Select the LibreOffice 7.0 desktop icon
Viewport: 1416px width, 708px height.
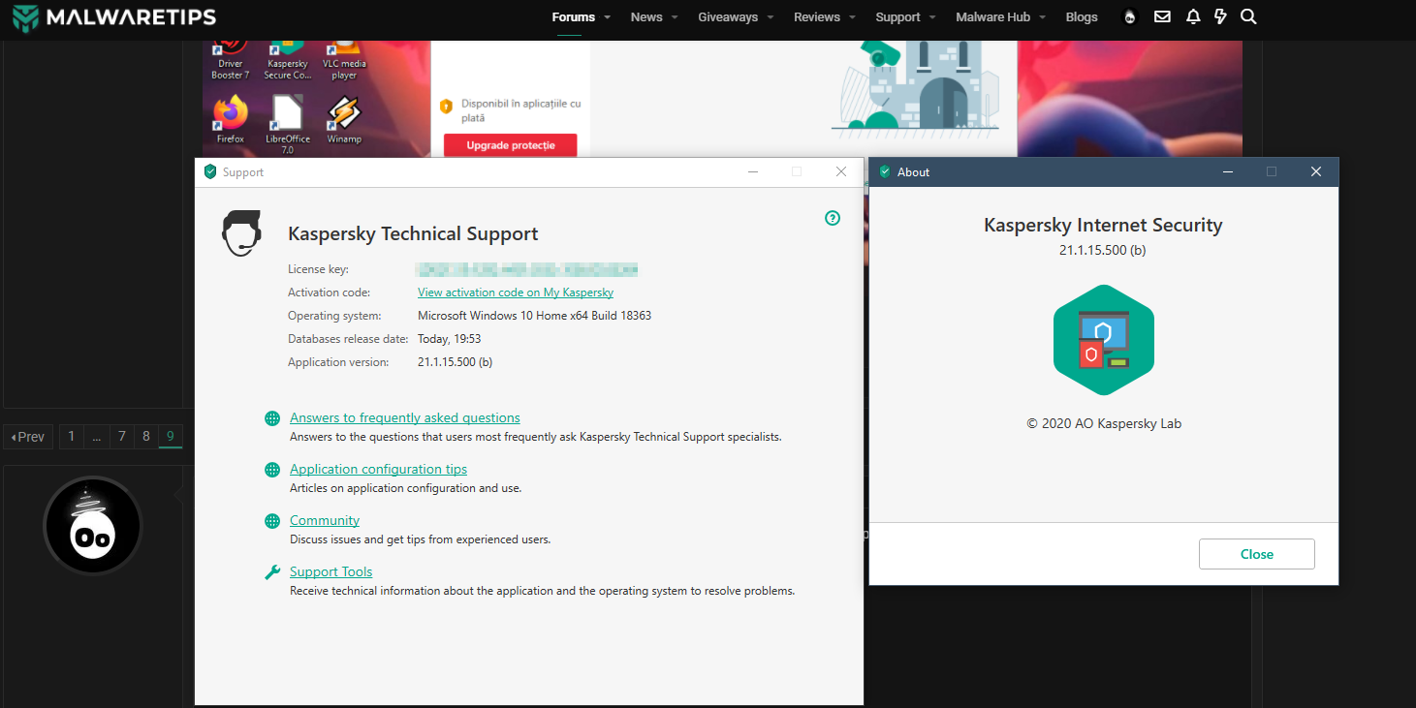(288, 126)
